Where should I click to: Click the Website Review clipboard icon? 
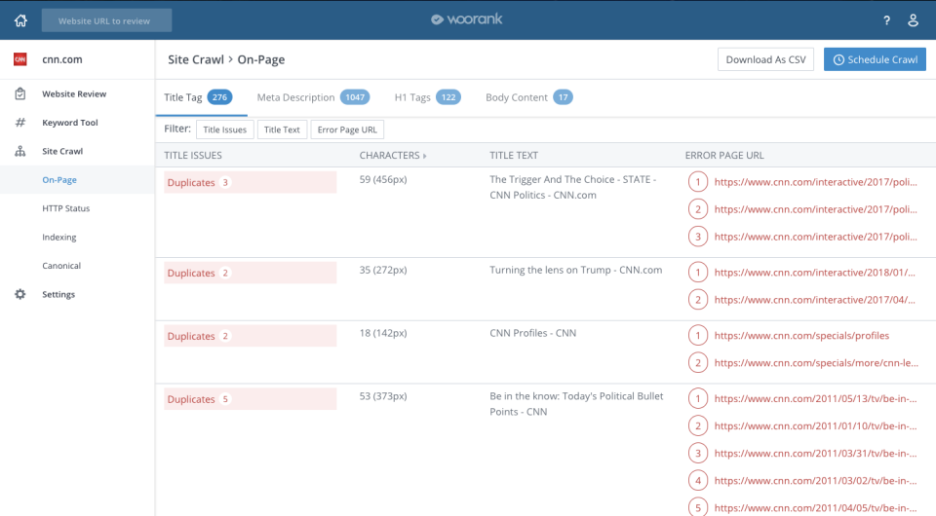20,93
